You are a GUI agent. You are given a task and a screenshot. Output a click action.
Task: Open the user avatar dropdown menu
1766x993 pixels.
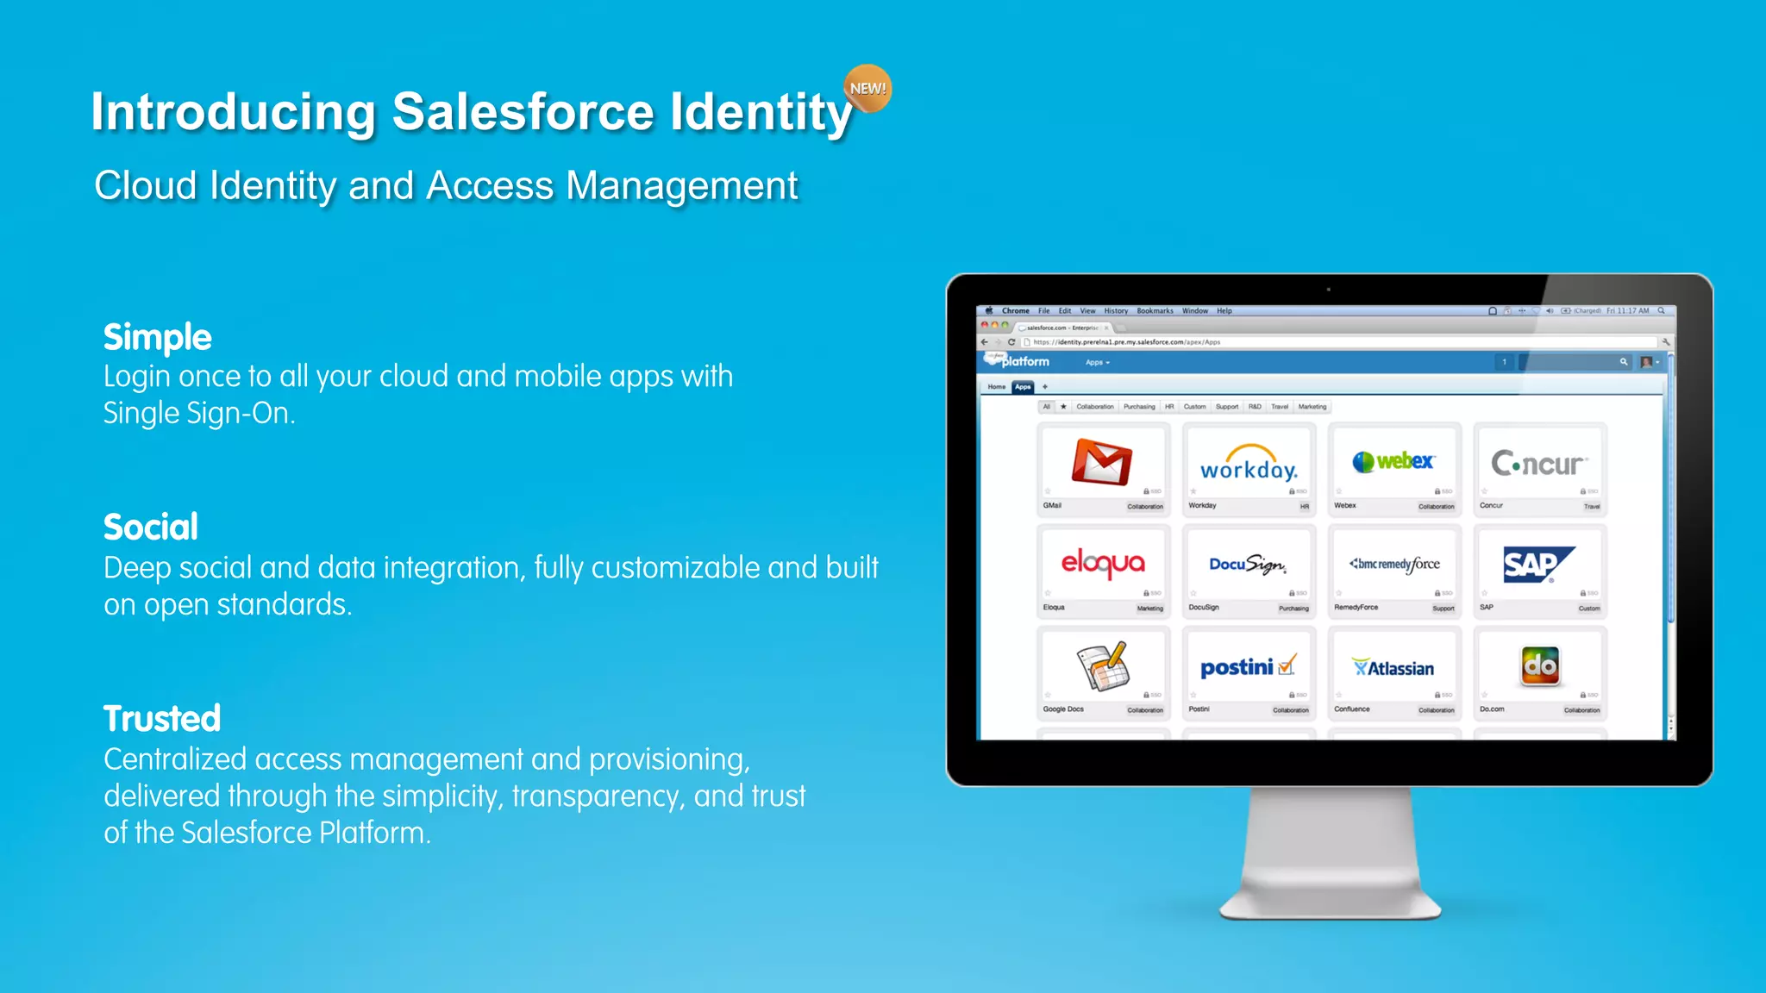(1650, 362)
